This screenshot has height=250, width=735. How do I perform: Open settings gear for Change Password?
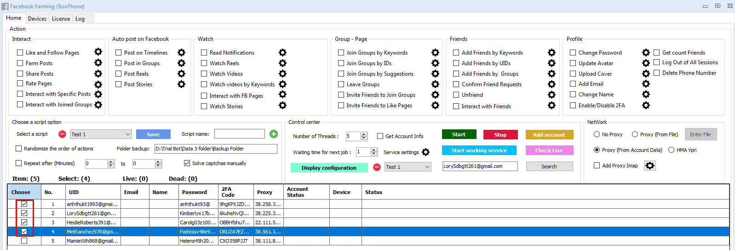646,52
